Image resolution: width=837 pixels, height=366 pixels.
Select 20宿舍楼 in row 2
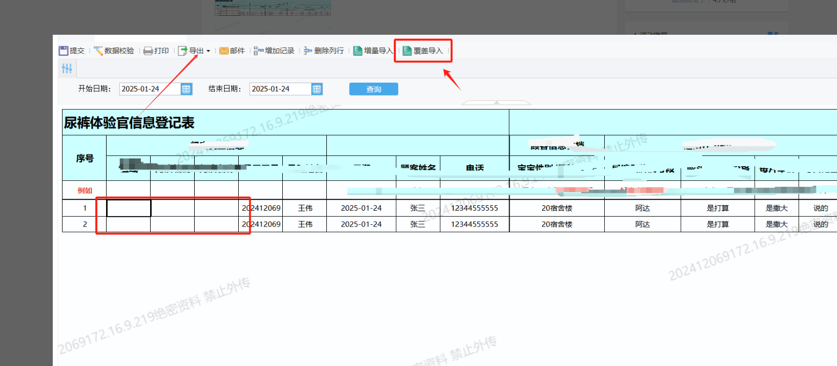[x=557, y=224]
